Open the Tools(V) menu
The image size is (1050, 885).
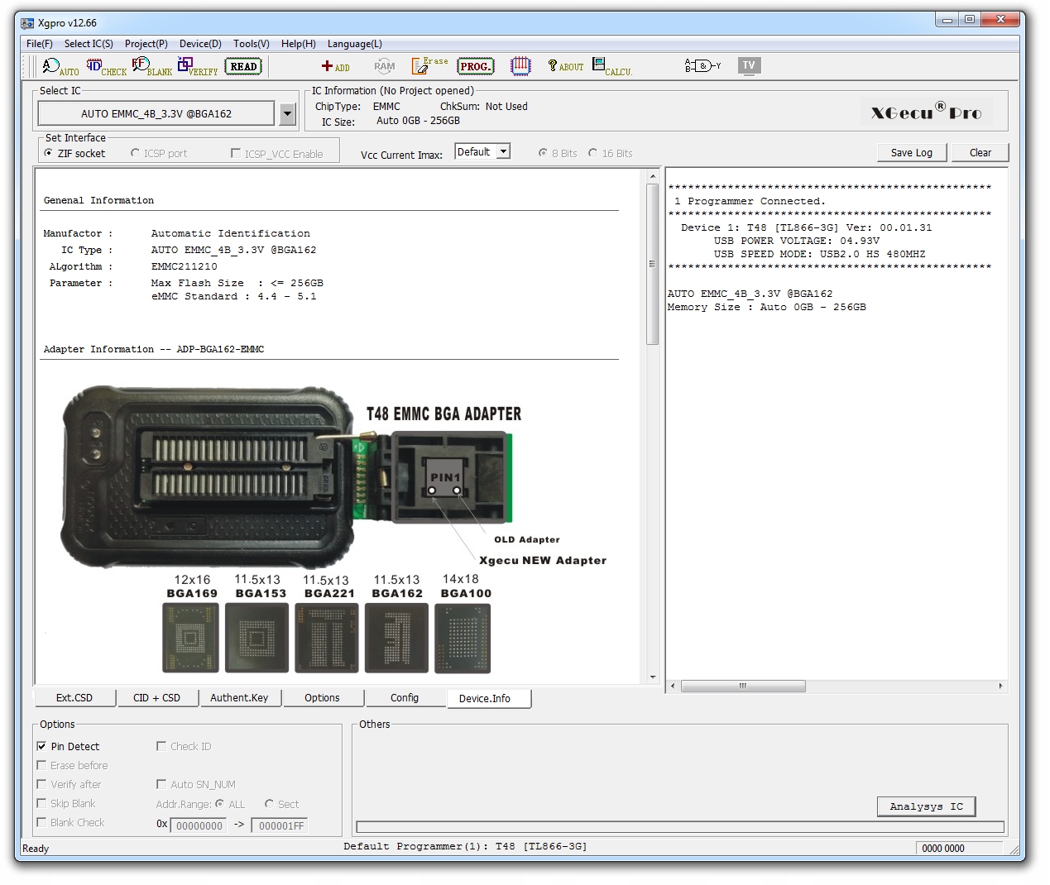(x=252, y=44)
